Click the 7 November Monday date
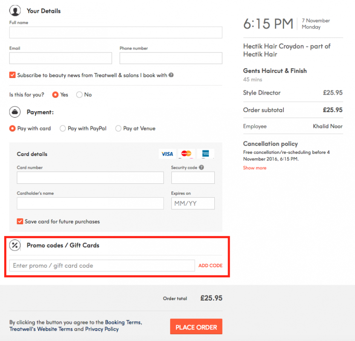The width and height of the screenshot is (355, 341). click(316, 23)
